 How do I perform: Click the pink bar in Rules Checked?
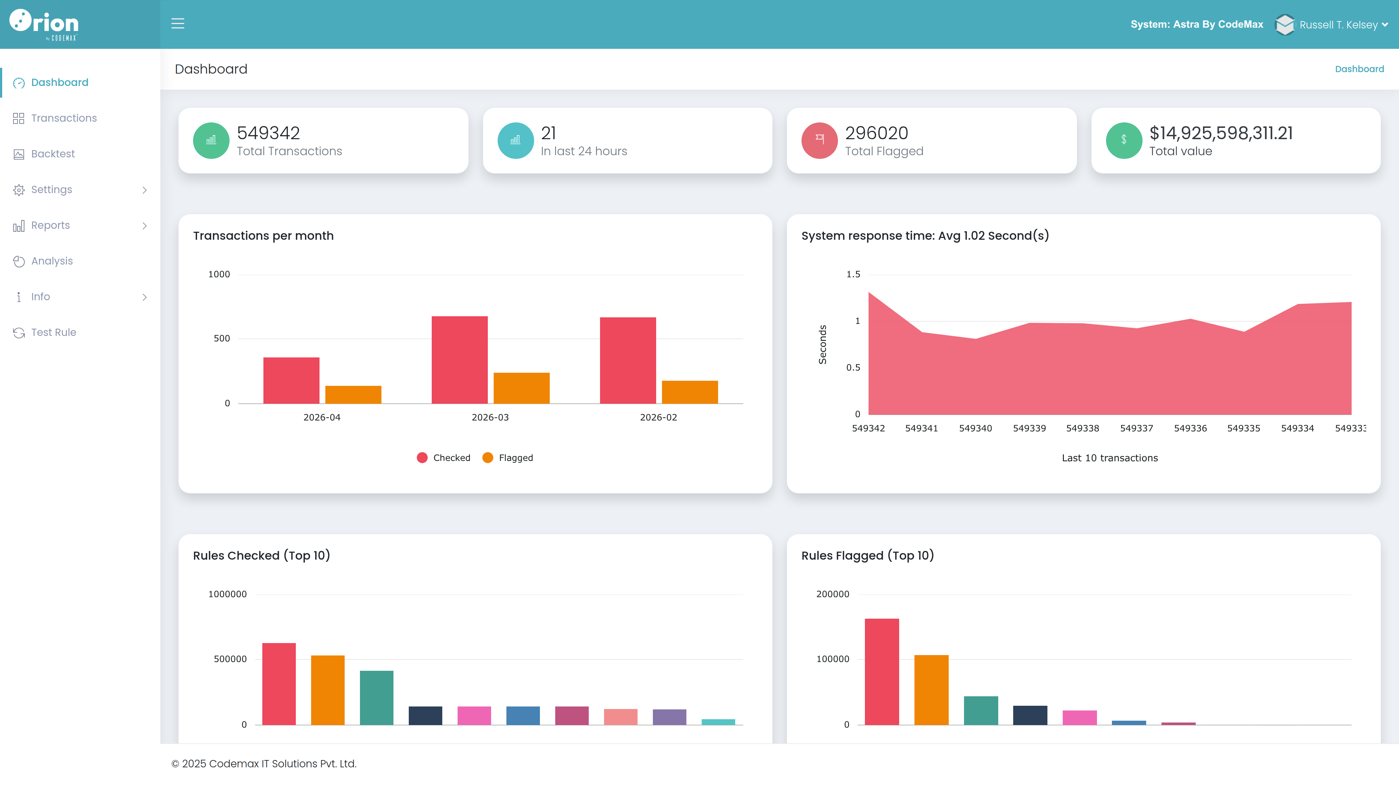coord(475,716)
